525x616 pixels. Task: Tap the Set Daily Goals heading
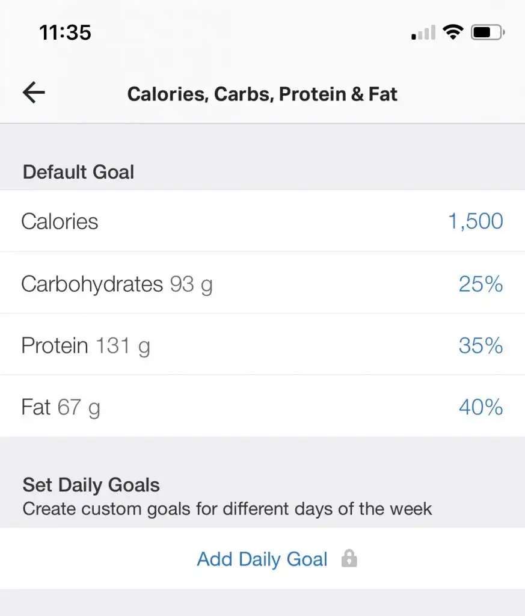91,485
